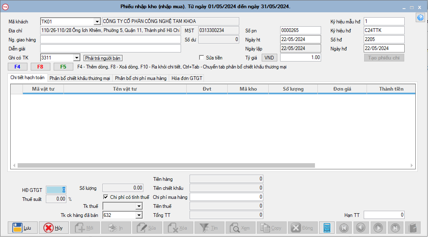The width and height of the screenshot is (428, 237).
Task: Expand the Tk thuế dropdown
Action: 138,206
